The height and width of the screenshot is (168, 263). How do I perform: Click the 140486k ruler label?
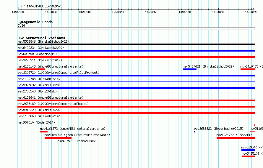click(151, 12)
